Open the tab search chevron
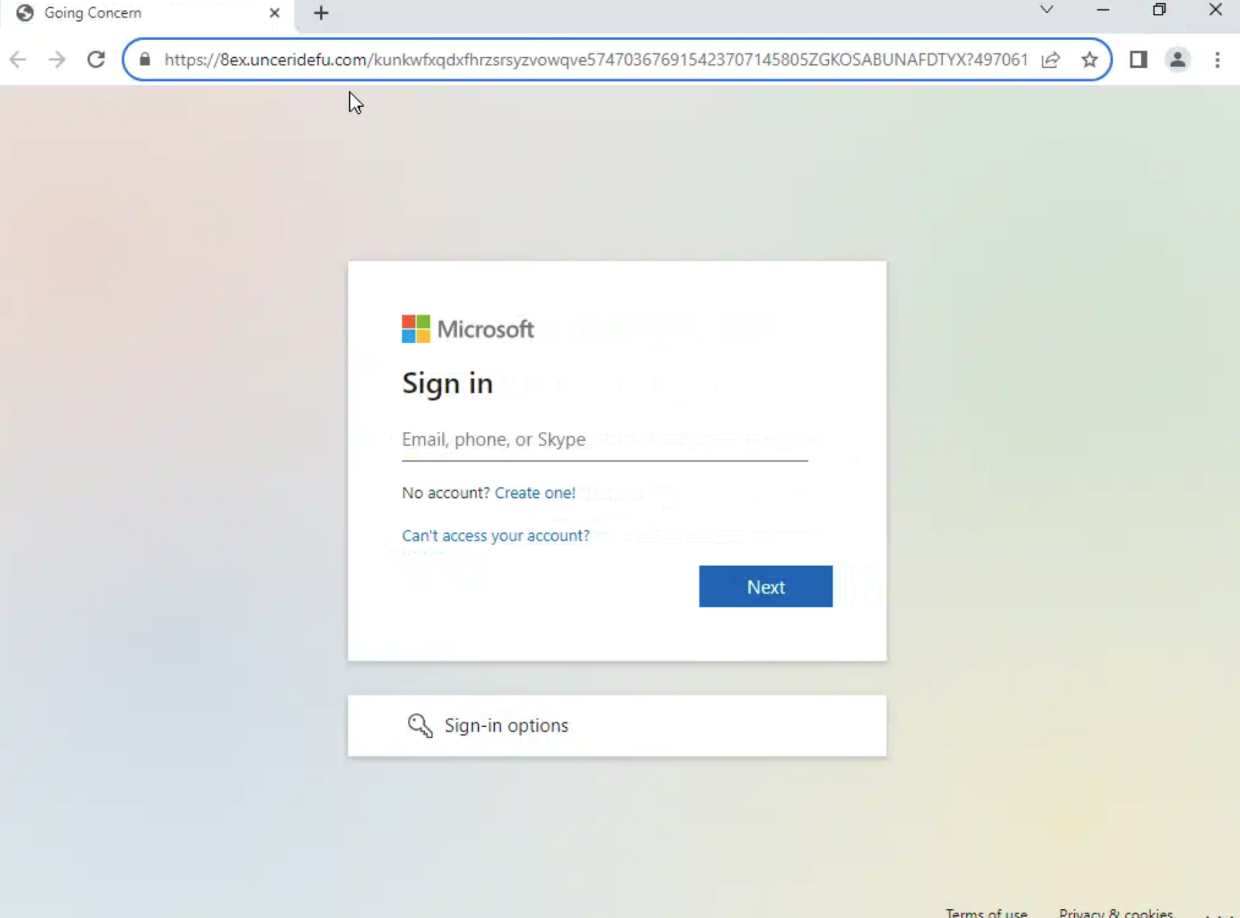1240x918 pixels. click(x=1046, y=10)
